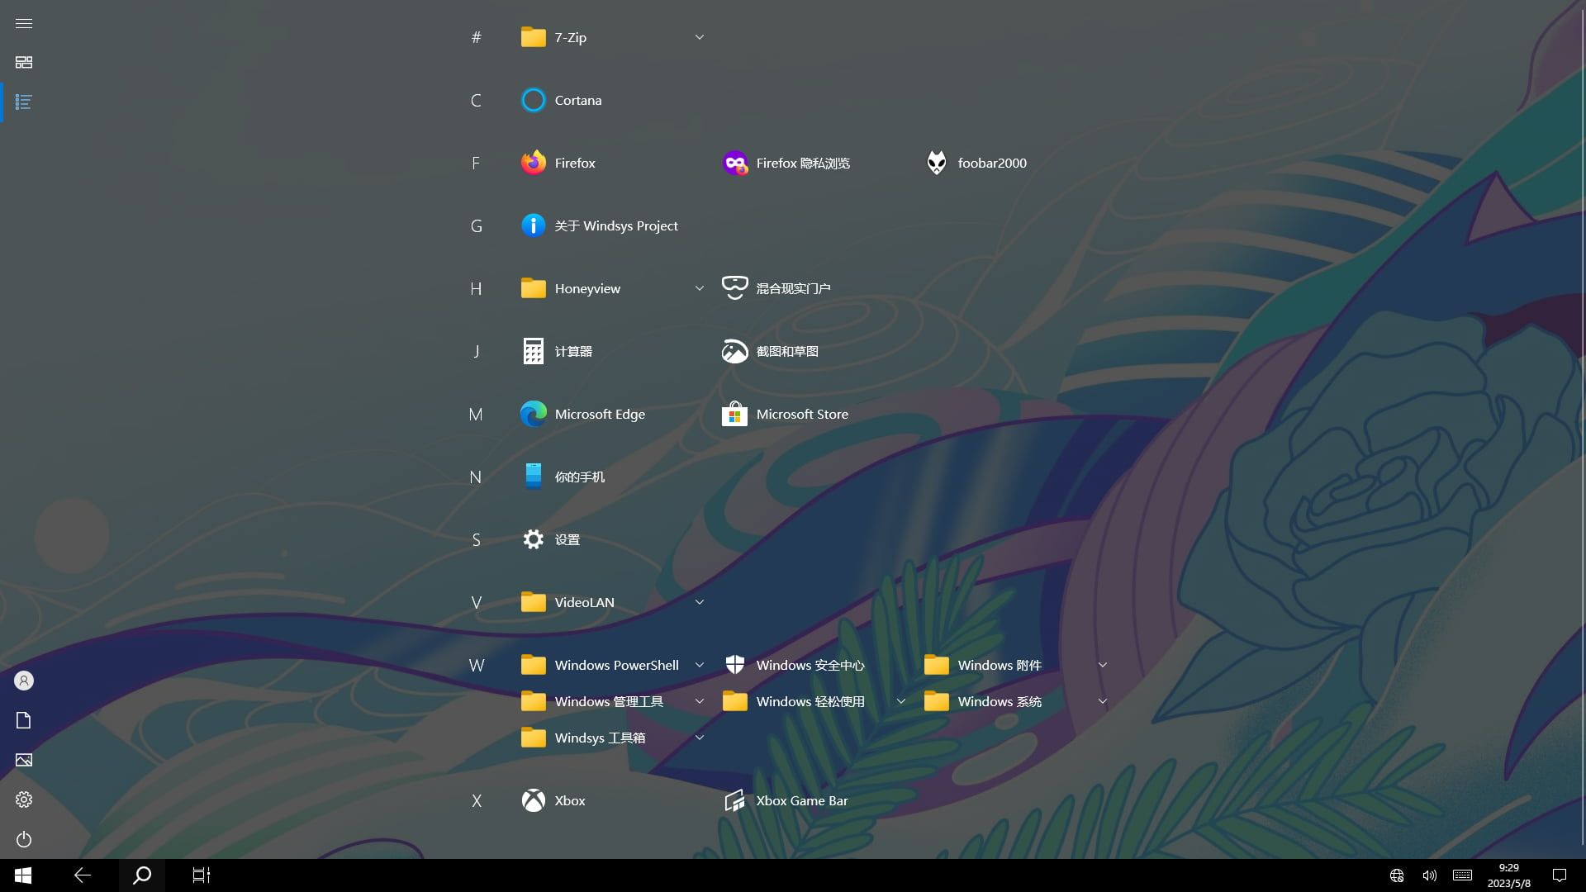Viewport: 1586px width, 892px height.
Task: Open the hamburger menu at top left
Action: 24,23
